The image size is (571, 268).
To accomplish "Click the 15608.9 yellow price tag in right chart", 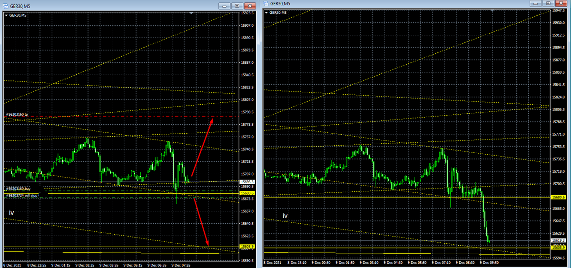I will coord(558,248).
